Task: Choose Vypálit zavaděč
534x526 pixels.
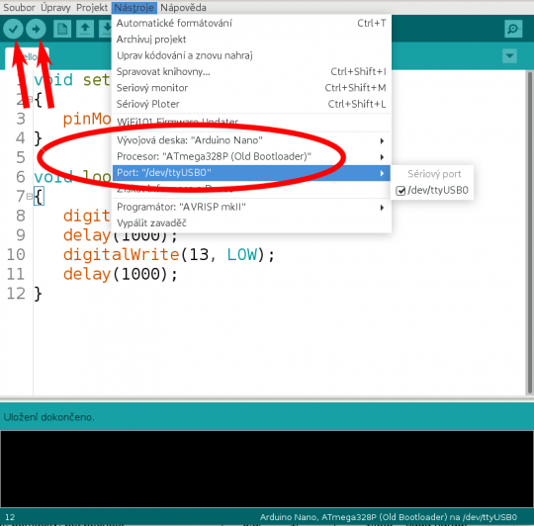Action: coord(251,223)
